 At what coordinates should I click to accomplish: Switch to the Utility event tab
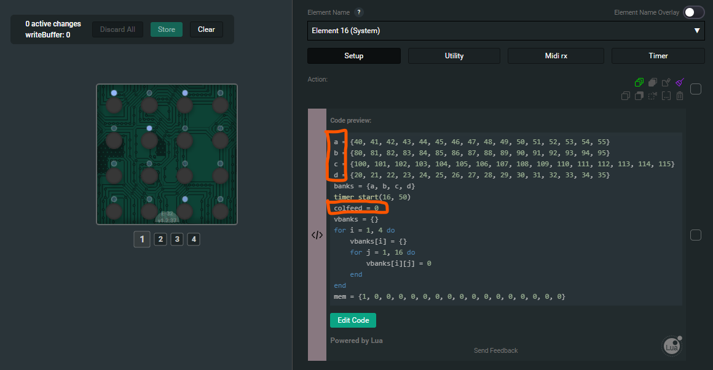coord(454,56)
